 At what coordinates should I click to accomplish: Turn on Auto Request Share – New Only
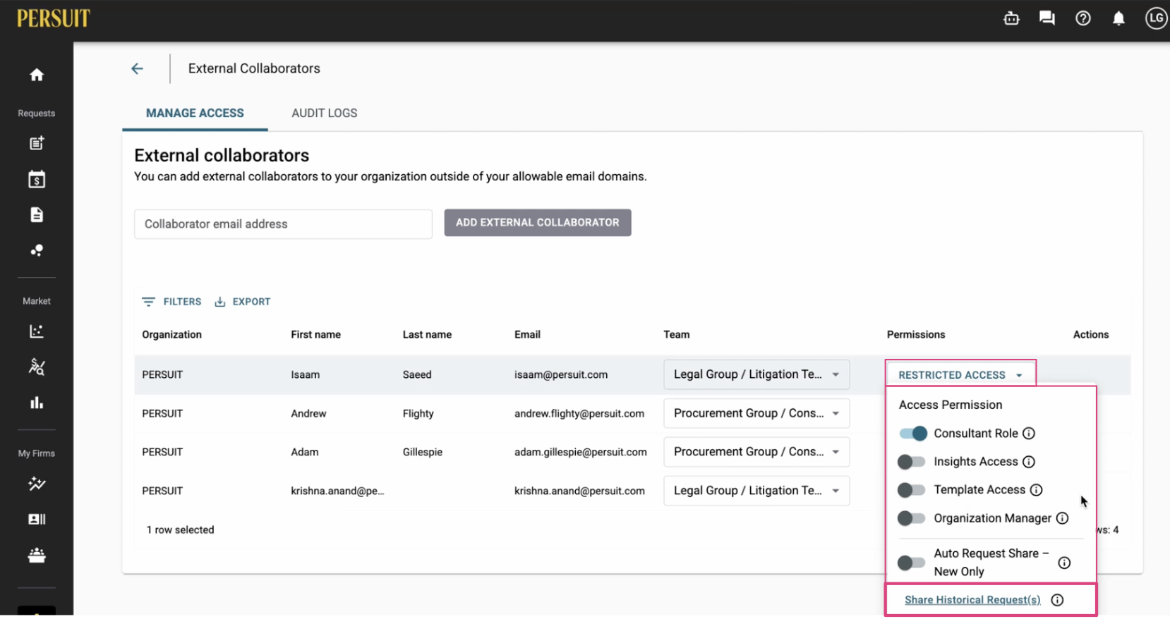coord(911,563)
